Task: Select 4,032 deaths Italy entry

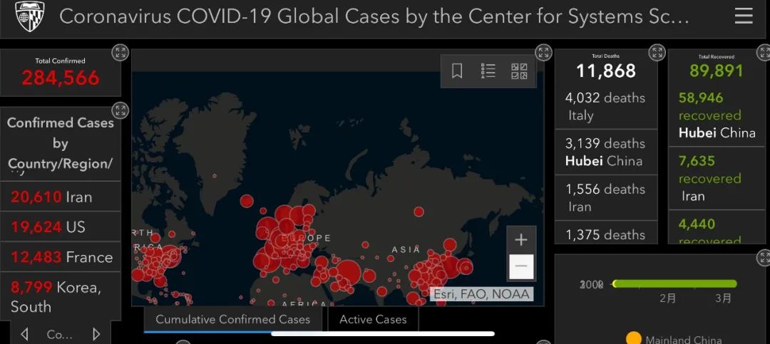Action: click(x=606, y=107)
